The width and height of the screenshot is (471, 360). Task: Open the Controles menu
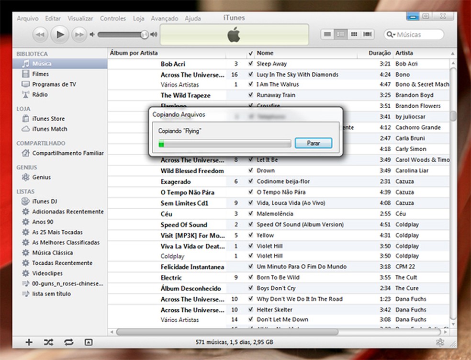click(113, 18)
